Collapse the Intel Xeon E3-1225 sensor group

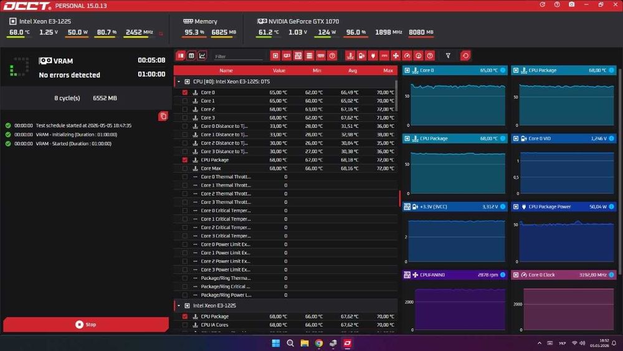click(179, 305)
